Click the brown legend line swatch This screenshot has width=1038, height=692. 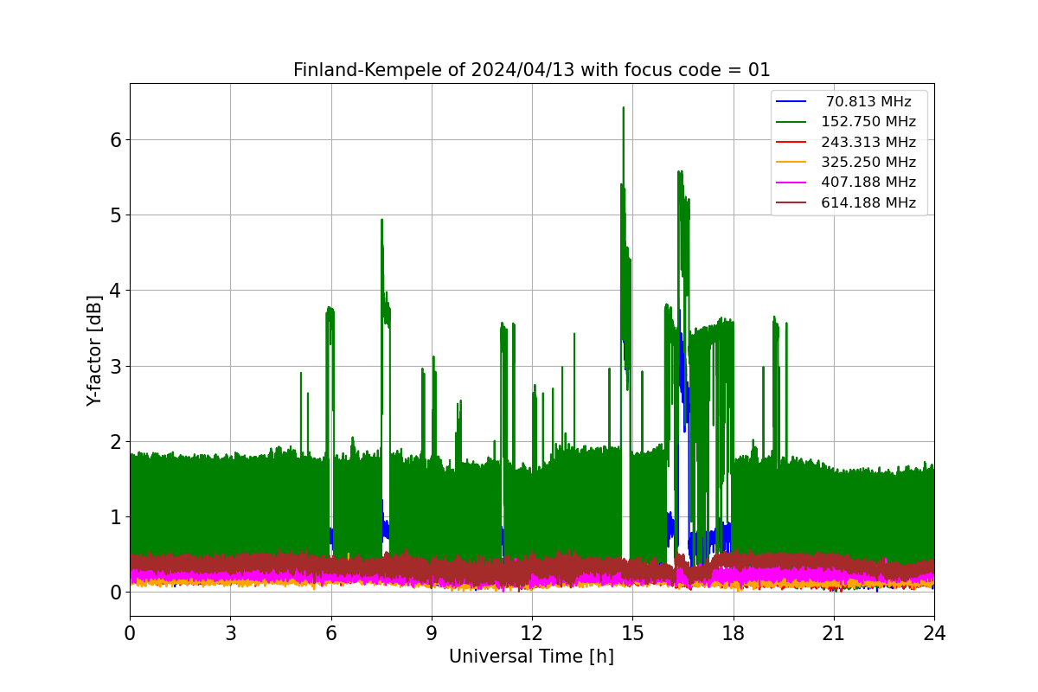[x=791, y=202]
